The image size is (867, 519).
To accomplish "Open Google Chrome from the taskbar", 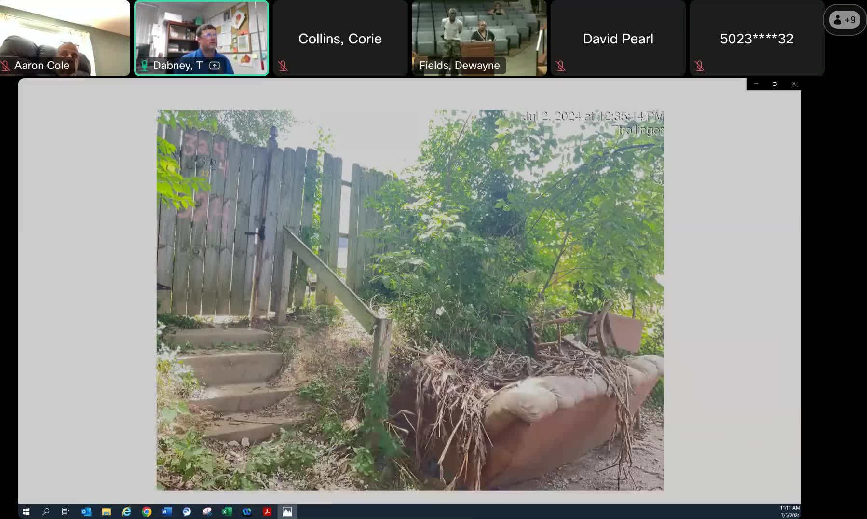I will pos(147,512).
